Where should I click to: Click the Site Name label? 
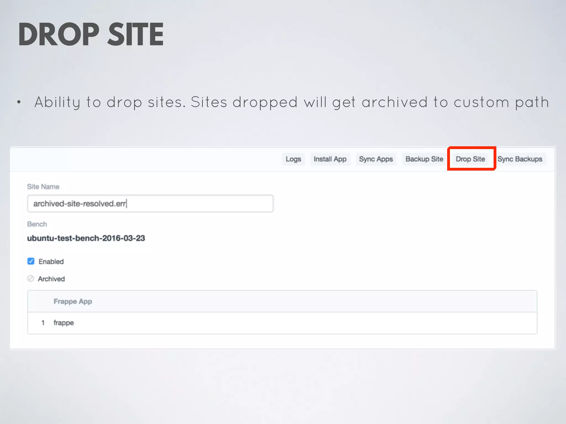point(43,187)
